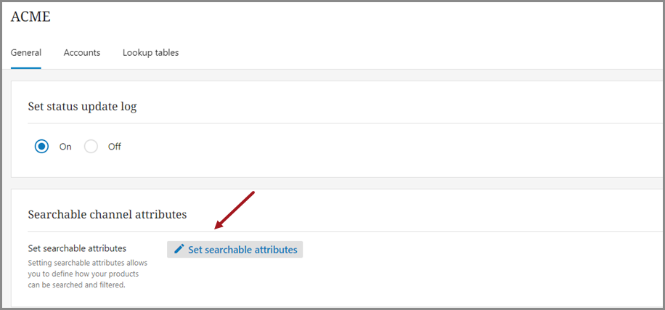Switch to the Accounts tab

click(x=82, y=52)
